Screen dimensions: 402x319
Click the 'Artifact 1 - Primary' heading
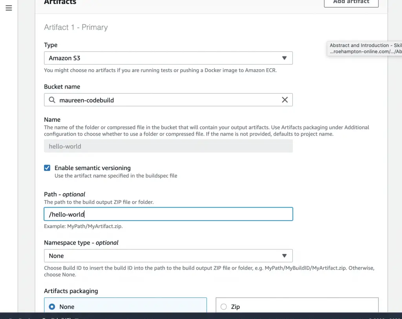click(x=76, y=27)
